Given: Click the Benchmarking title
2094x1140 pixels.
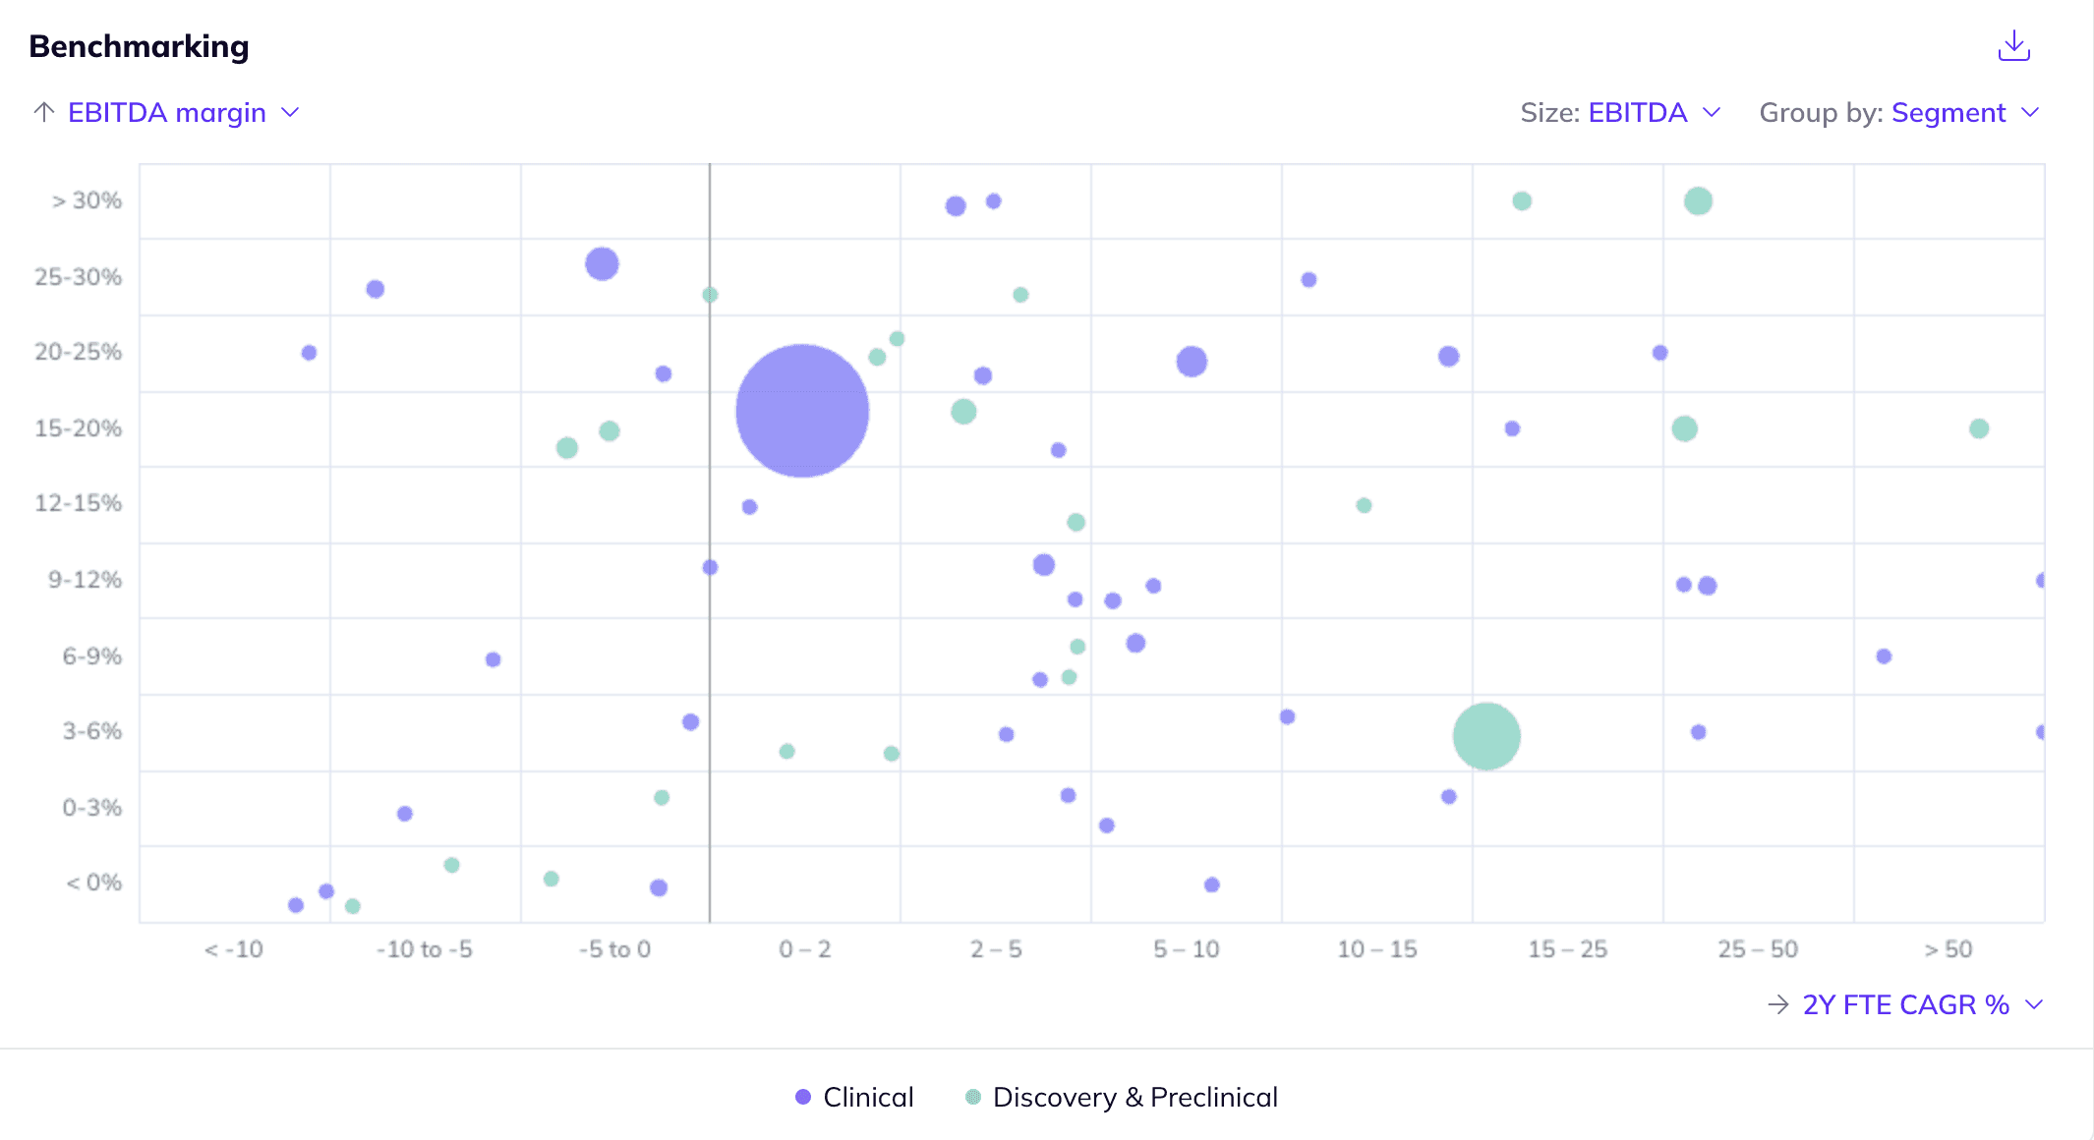Looking at the screenshot, I should pos(139,46).
